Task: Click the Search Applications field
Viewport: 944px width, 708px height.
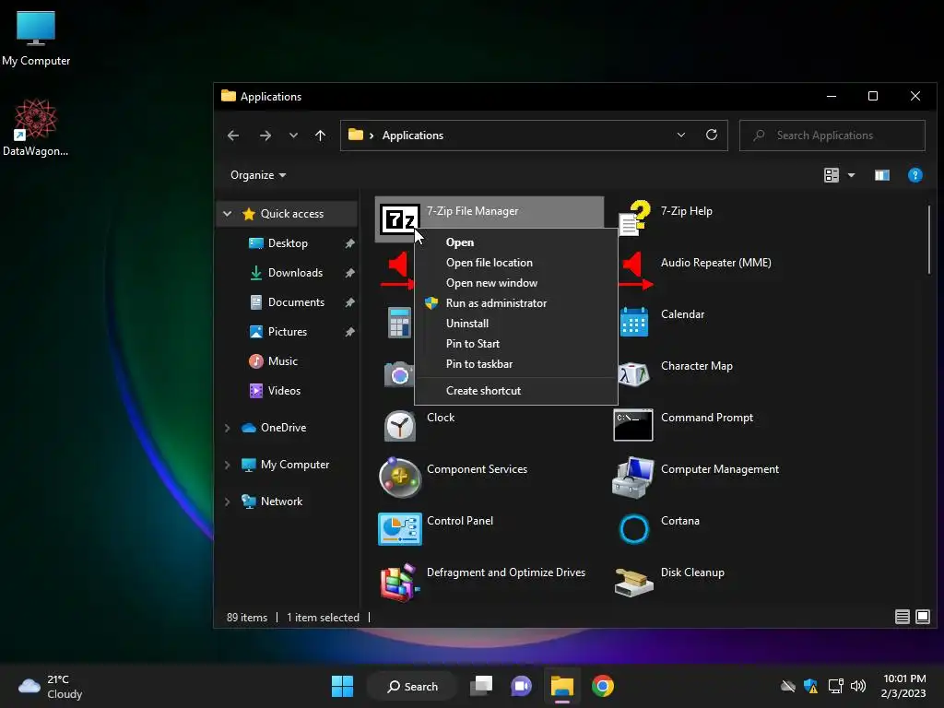Action: click(x=832, y=136)
